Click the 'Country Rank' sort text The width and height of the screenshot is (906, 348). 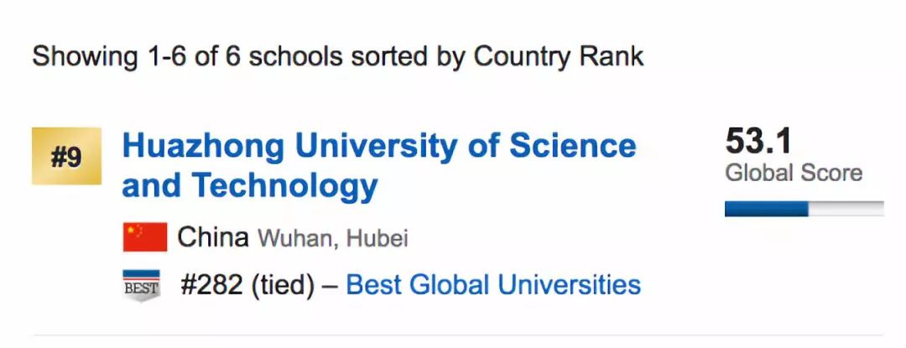[x=559, y=56]
